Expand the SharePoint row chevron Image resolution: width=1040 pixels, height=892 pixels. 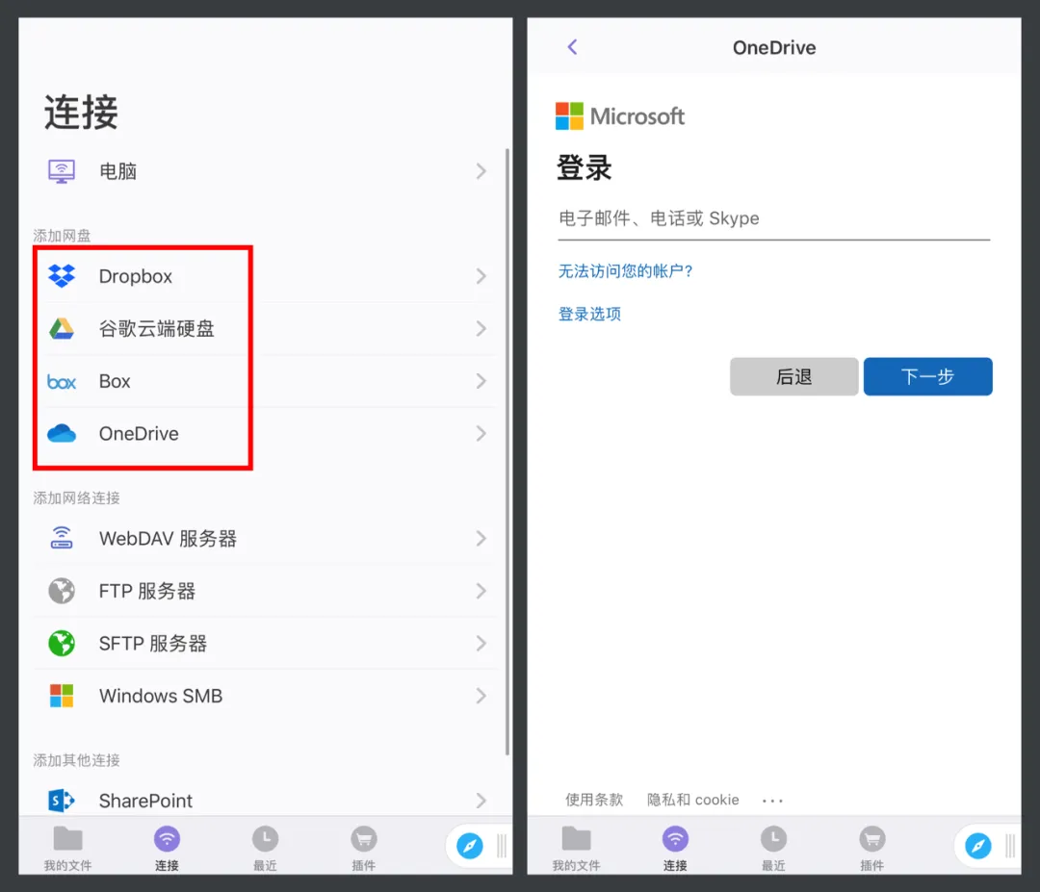tap(481, 801)
